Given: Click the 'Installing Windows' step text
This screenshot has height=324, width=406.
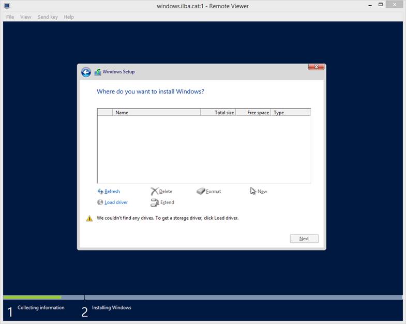Looking at the screenshot, I should coord(112,307).
